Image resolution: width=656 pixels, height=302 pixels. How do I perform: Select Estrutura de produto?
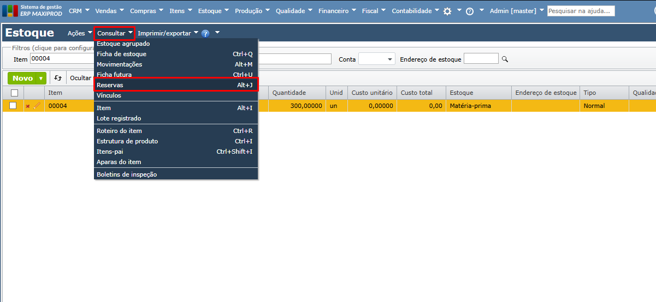tap(176, 141)
